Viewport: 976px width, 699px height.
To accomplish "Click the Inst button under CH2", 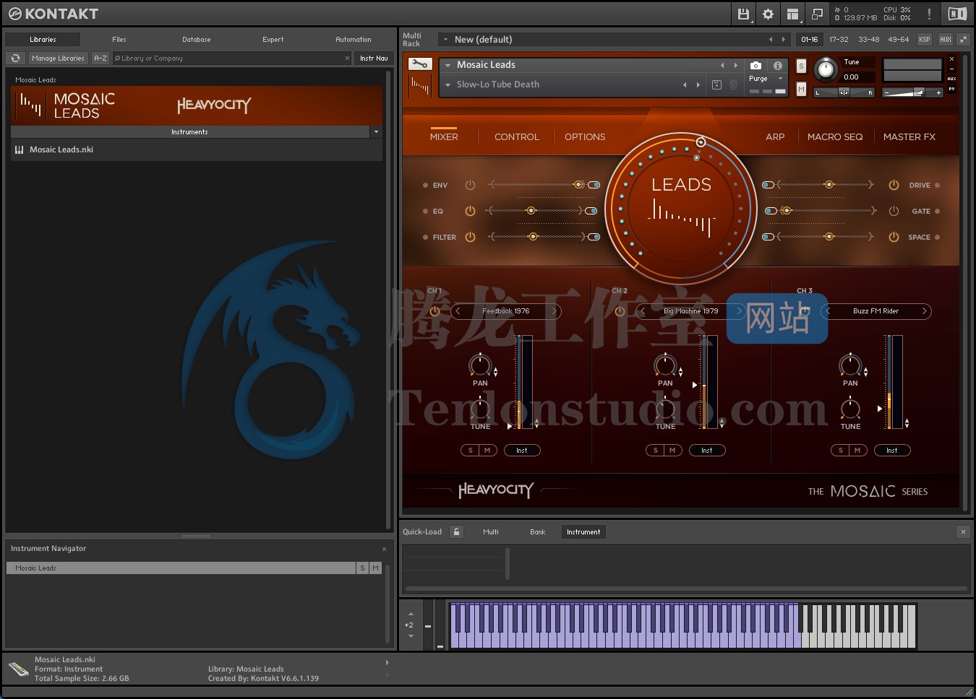I will click(x=707, y=450).
